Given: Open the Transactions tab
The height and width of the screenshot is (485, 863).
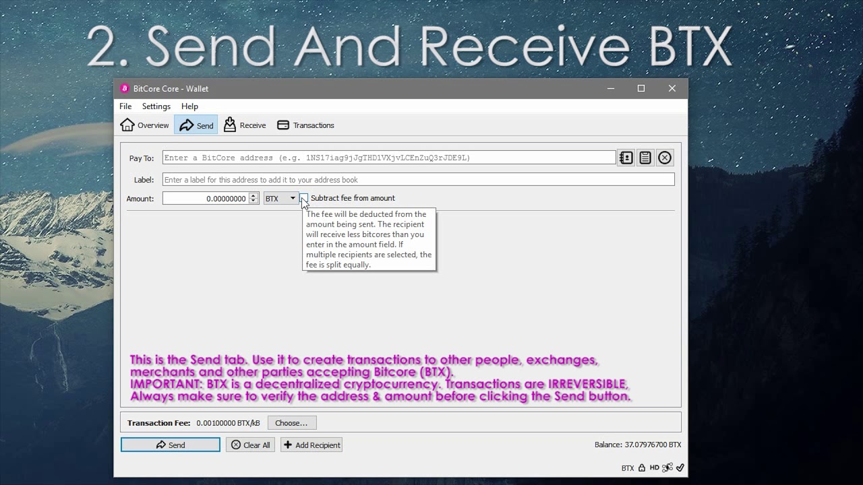Looking at the screenshot, I should [x=305, y=125].
